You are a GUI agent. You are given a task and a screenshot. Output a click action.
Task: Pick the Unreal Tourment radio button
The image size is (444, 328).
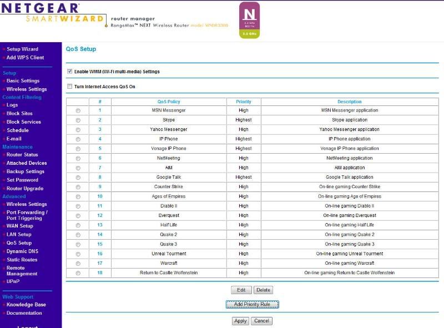(x=78, y=254)
